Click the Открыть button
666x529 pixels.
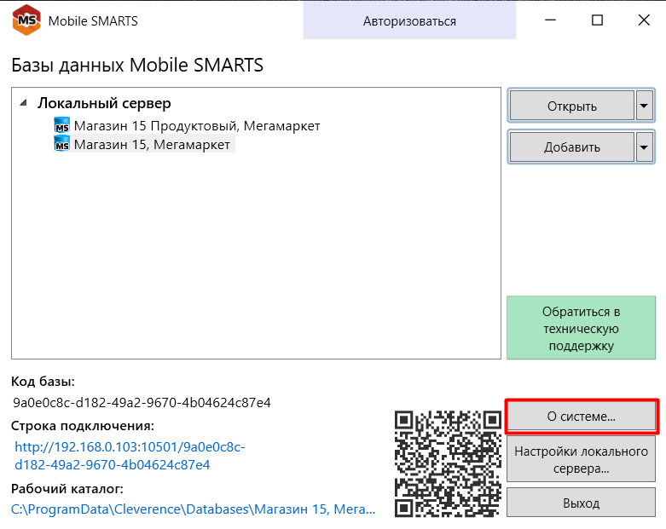pos(571,106)
